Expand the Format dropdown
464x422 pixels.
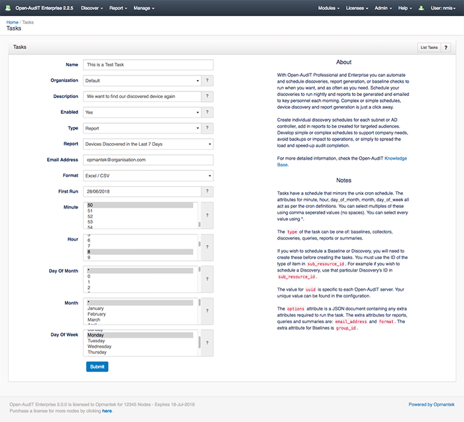click(148, 176)
